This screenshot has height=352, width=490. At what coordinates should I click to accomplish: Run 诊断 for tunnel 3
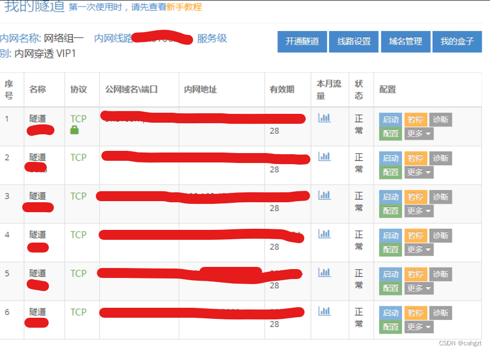(x=441, y=197)
